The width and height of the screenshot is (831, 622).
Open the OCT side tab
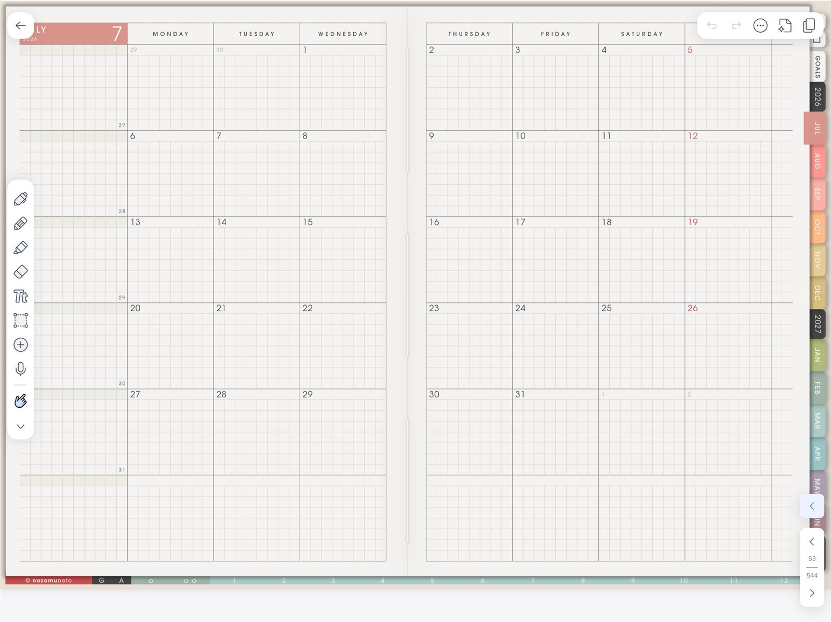tap(817, 227)
